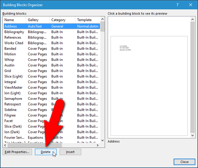Select the Integral cover page entry
This screenshot has height=168, width=198.
(x=52, y=82)
